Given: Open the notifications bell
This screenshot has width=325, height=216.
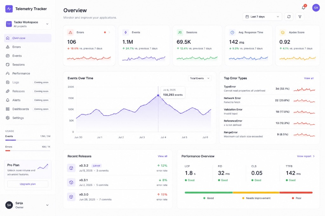Looking at the screenshot, I should pos(303,8).
